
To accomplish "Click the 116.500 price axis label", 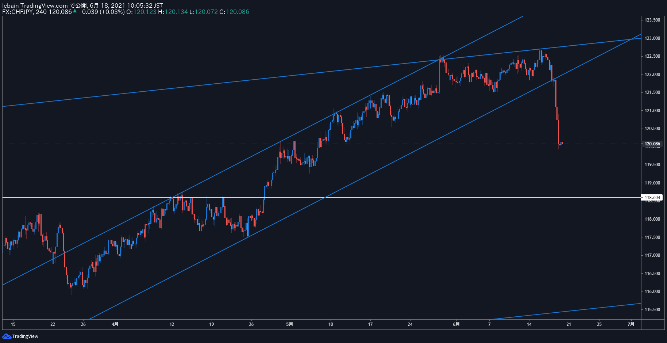I will (652, 274).
